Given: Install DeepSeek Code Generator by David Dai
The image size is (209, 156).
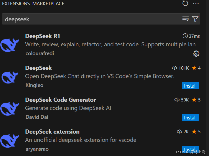Looking at the screenshot, I should pyautogui.click(x=190, y=117).
